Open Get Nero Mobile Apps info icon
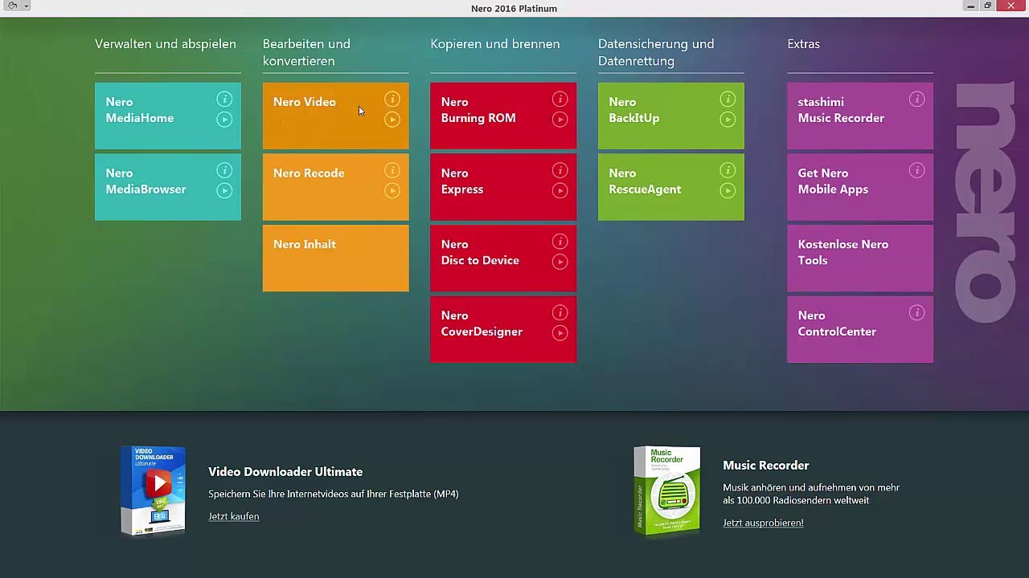Screen dimensions: 1029x578 [x=916, y=170]
